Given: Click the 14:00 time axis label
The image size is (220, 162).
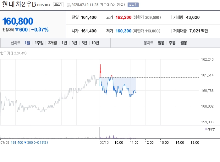Looking at the screenshot, I should point(179,142).
